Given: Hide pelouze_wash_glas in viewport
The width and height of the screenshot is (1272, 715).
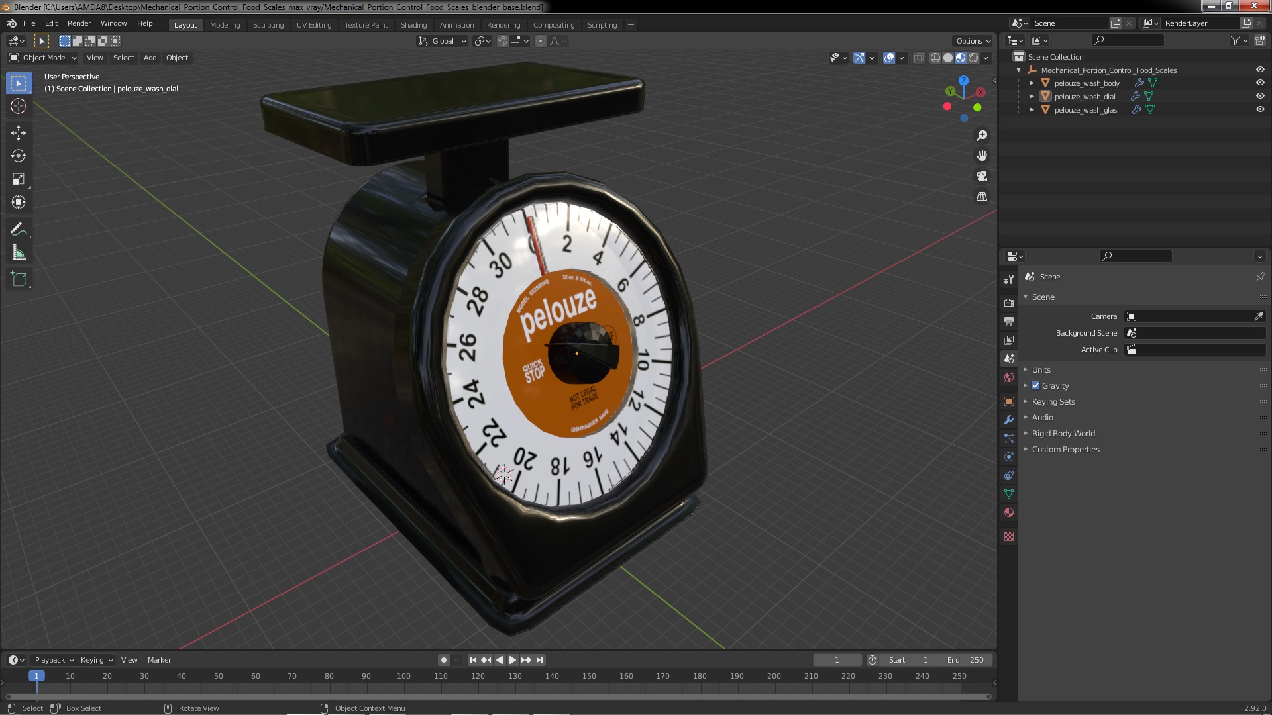Looking at the screenshot, I should pyautogui.click(x=1260, y=110).
